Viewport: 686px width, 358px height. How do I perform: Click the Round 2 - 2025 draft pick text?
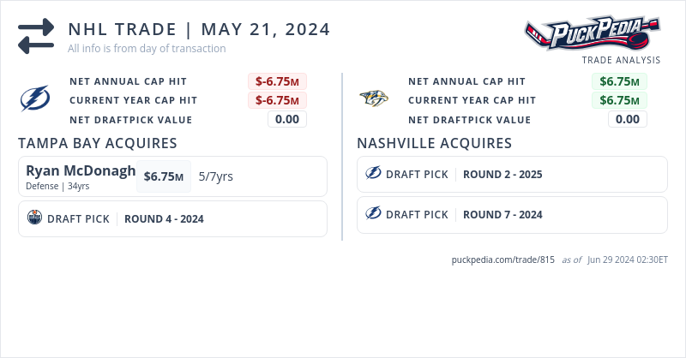coord(502,174)
